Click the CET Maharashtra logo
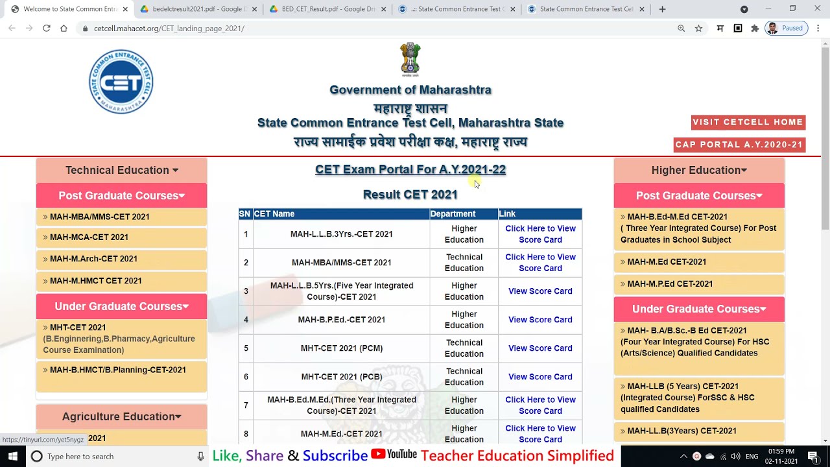 point(121,82)
